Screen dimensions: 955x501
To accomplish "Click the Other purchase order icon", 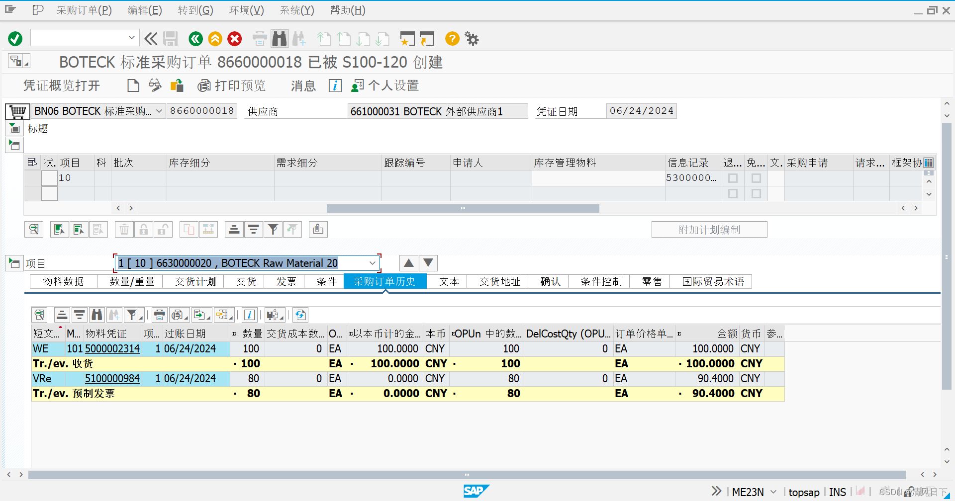I will (177, 85).
